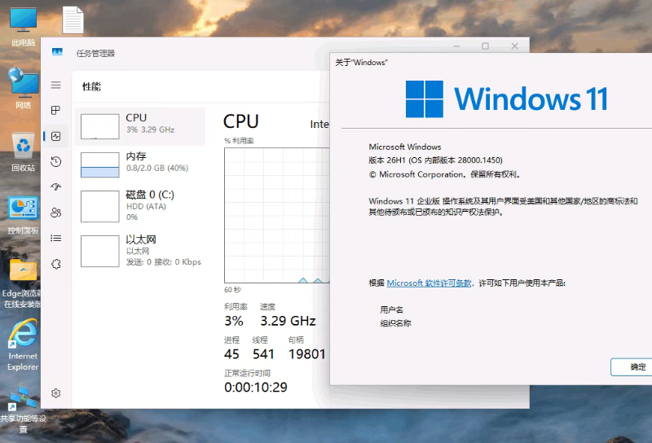Viewport: 652px width, 443px height.
Task: Click the CPU utilization graph area
Action: pos(275,216)
